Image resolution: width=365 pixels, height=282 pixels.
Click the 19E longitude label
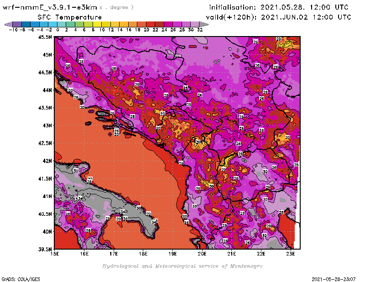(173, 254)
